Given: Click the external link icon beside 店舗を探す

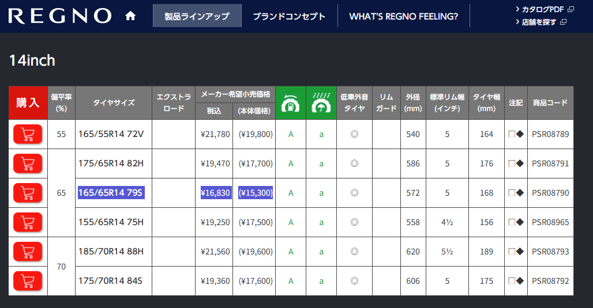Looking at the screenshot, I should tap(563, 22).
